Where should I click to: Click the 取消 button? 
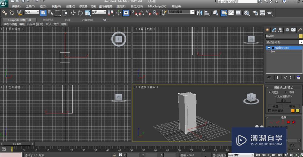point(292,106)
